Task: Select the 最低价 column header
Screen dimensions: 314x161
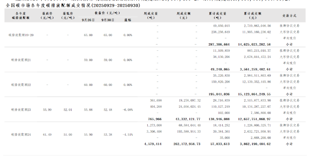Action: (67, 15)
